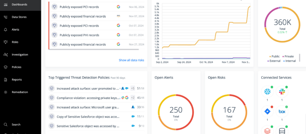The image size is (306, 134).
Task: Go to the Alerts section
Action: pos(21,30)
